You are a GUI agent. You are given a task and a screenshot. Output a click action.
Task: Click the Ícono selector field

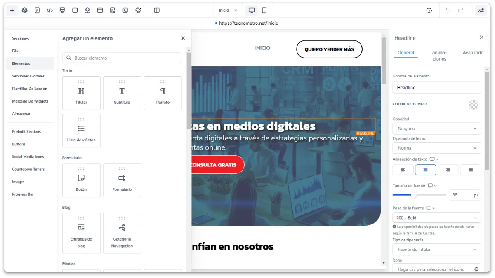tap(437, 269)
